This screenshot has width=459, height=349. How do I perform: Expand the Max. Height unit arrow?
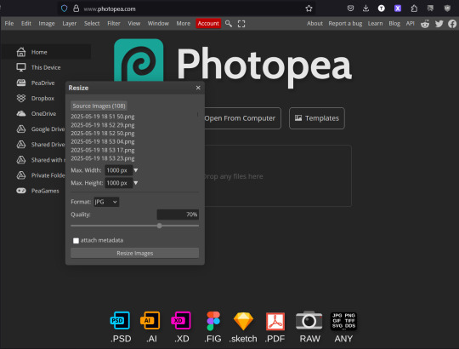coord(136,183)
